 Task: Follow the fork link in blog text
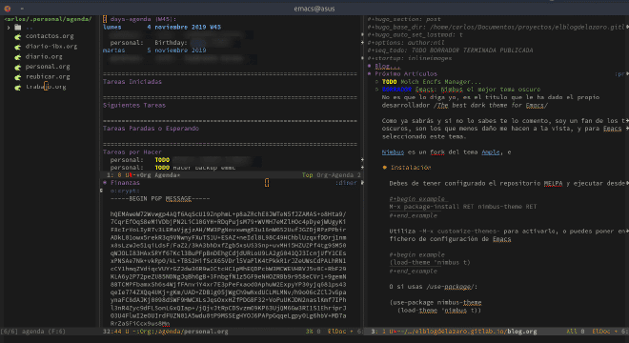click(437, 152)
